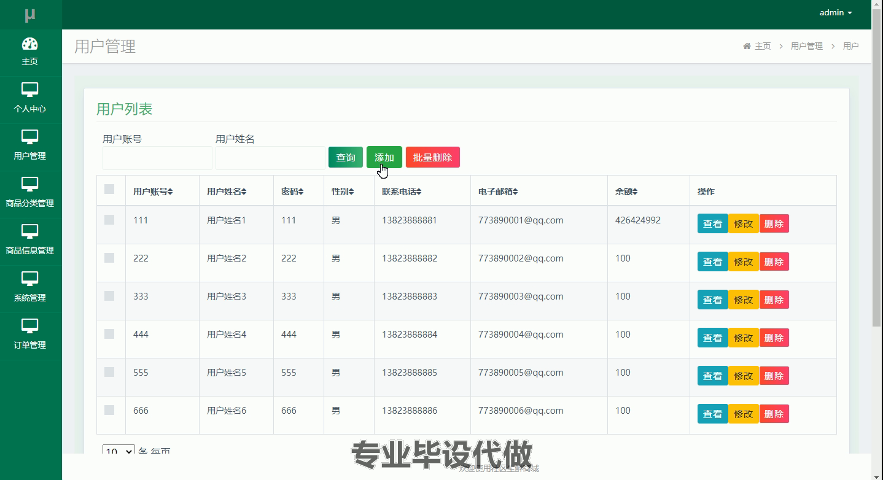883x480 pixels.
Task: Click the monitor icon above 商品分类管理
Action: tap(29, 184)
